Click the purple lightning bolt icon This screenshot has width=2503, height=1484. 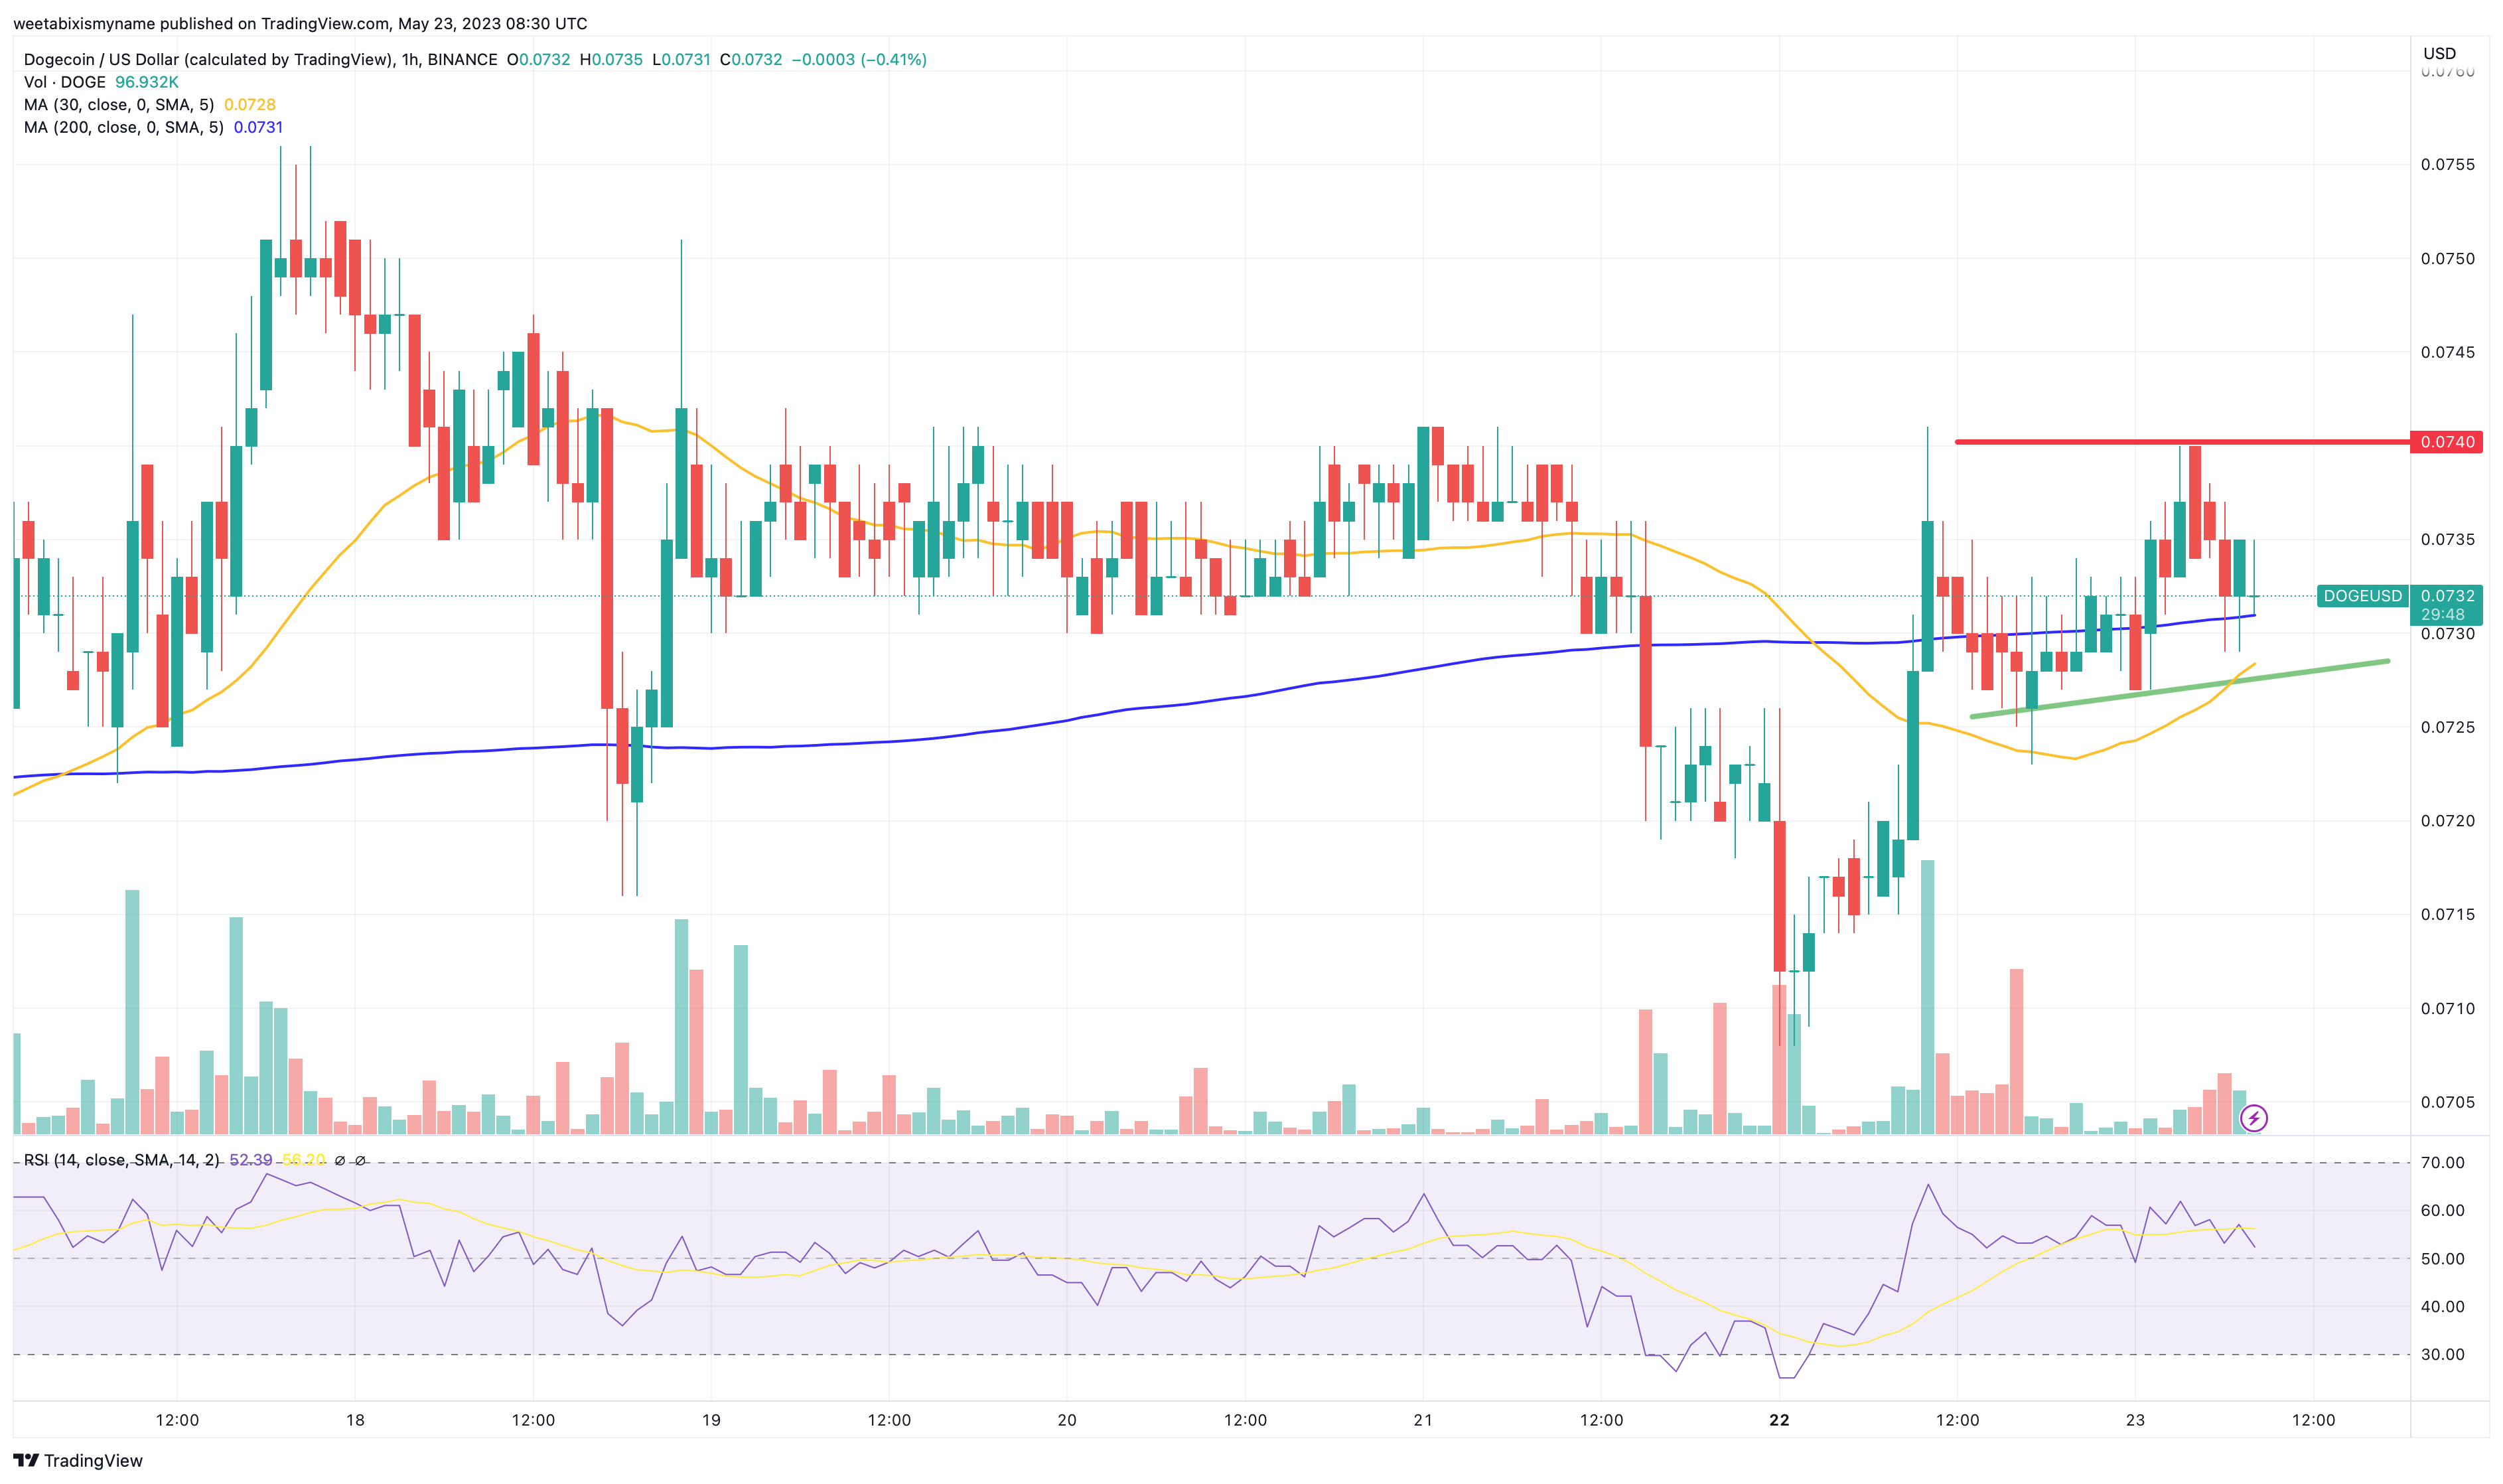pyautogui.click(x=2254, y=1118)
